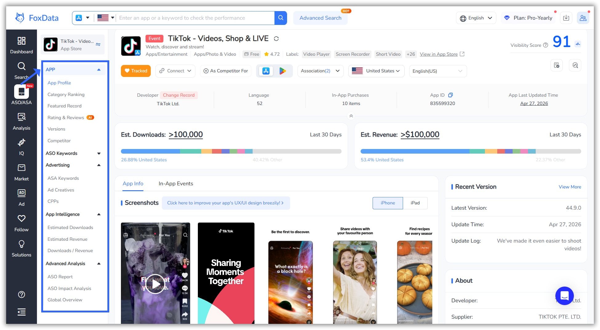Image resolution: width=600 pixels, height=330 pixels.
Task: Select the Analysis icon in the sidebar
Action: [21, 120]
